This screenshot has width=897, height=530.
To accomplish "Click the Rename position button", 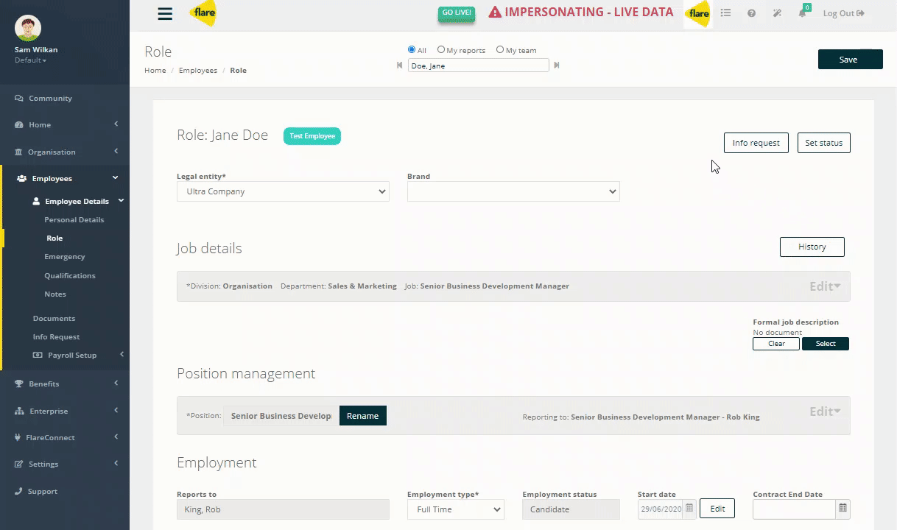I will (363, 416).
